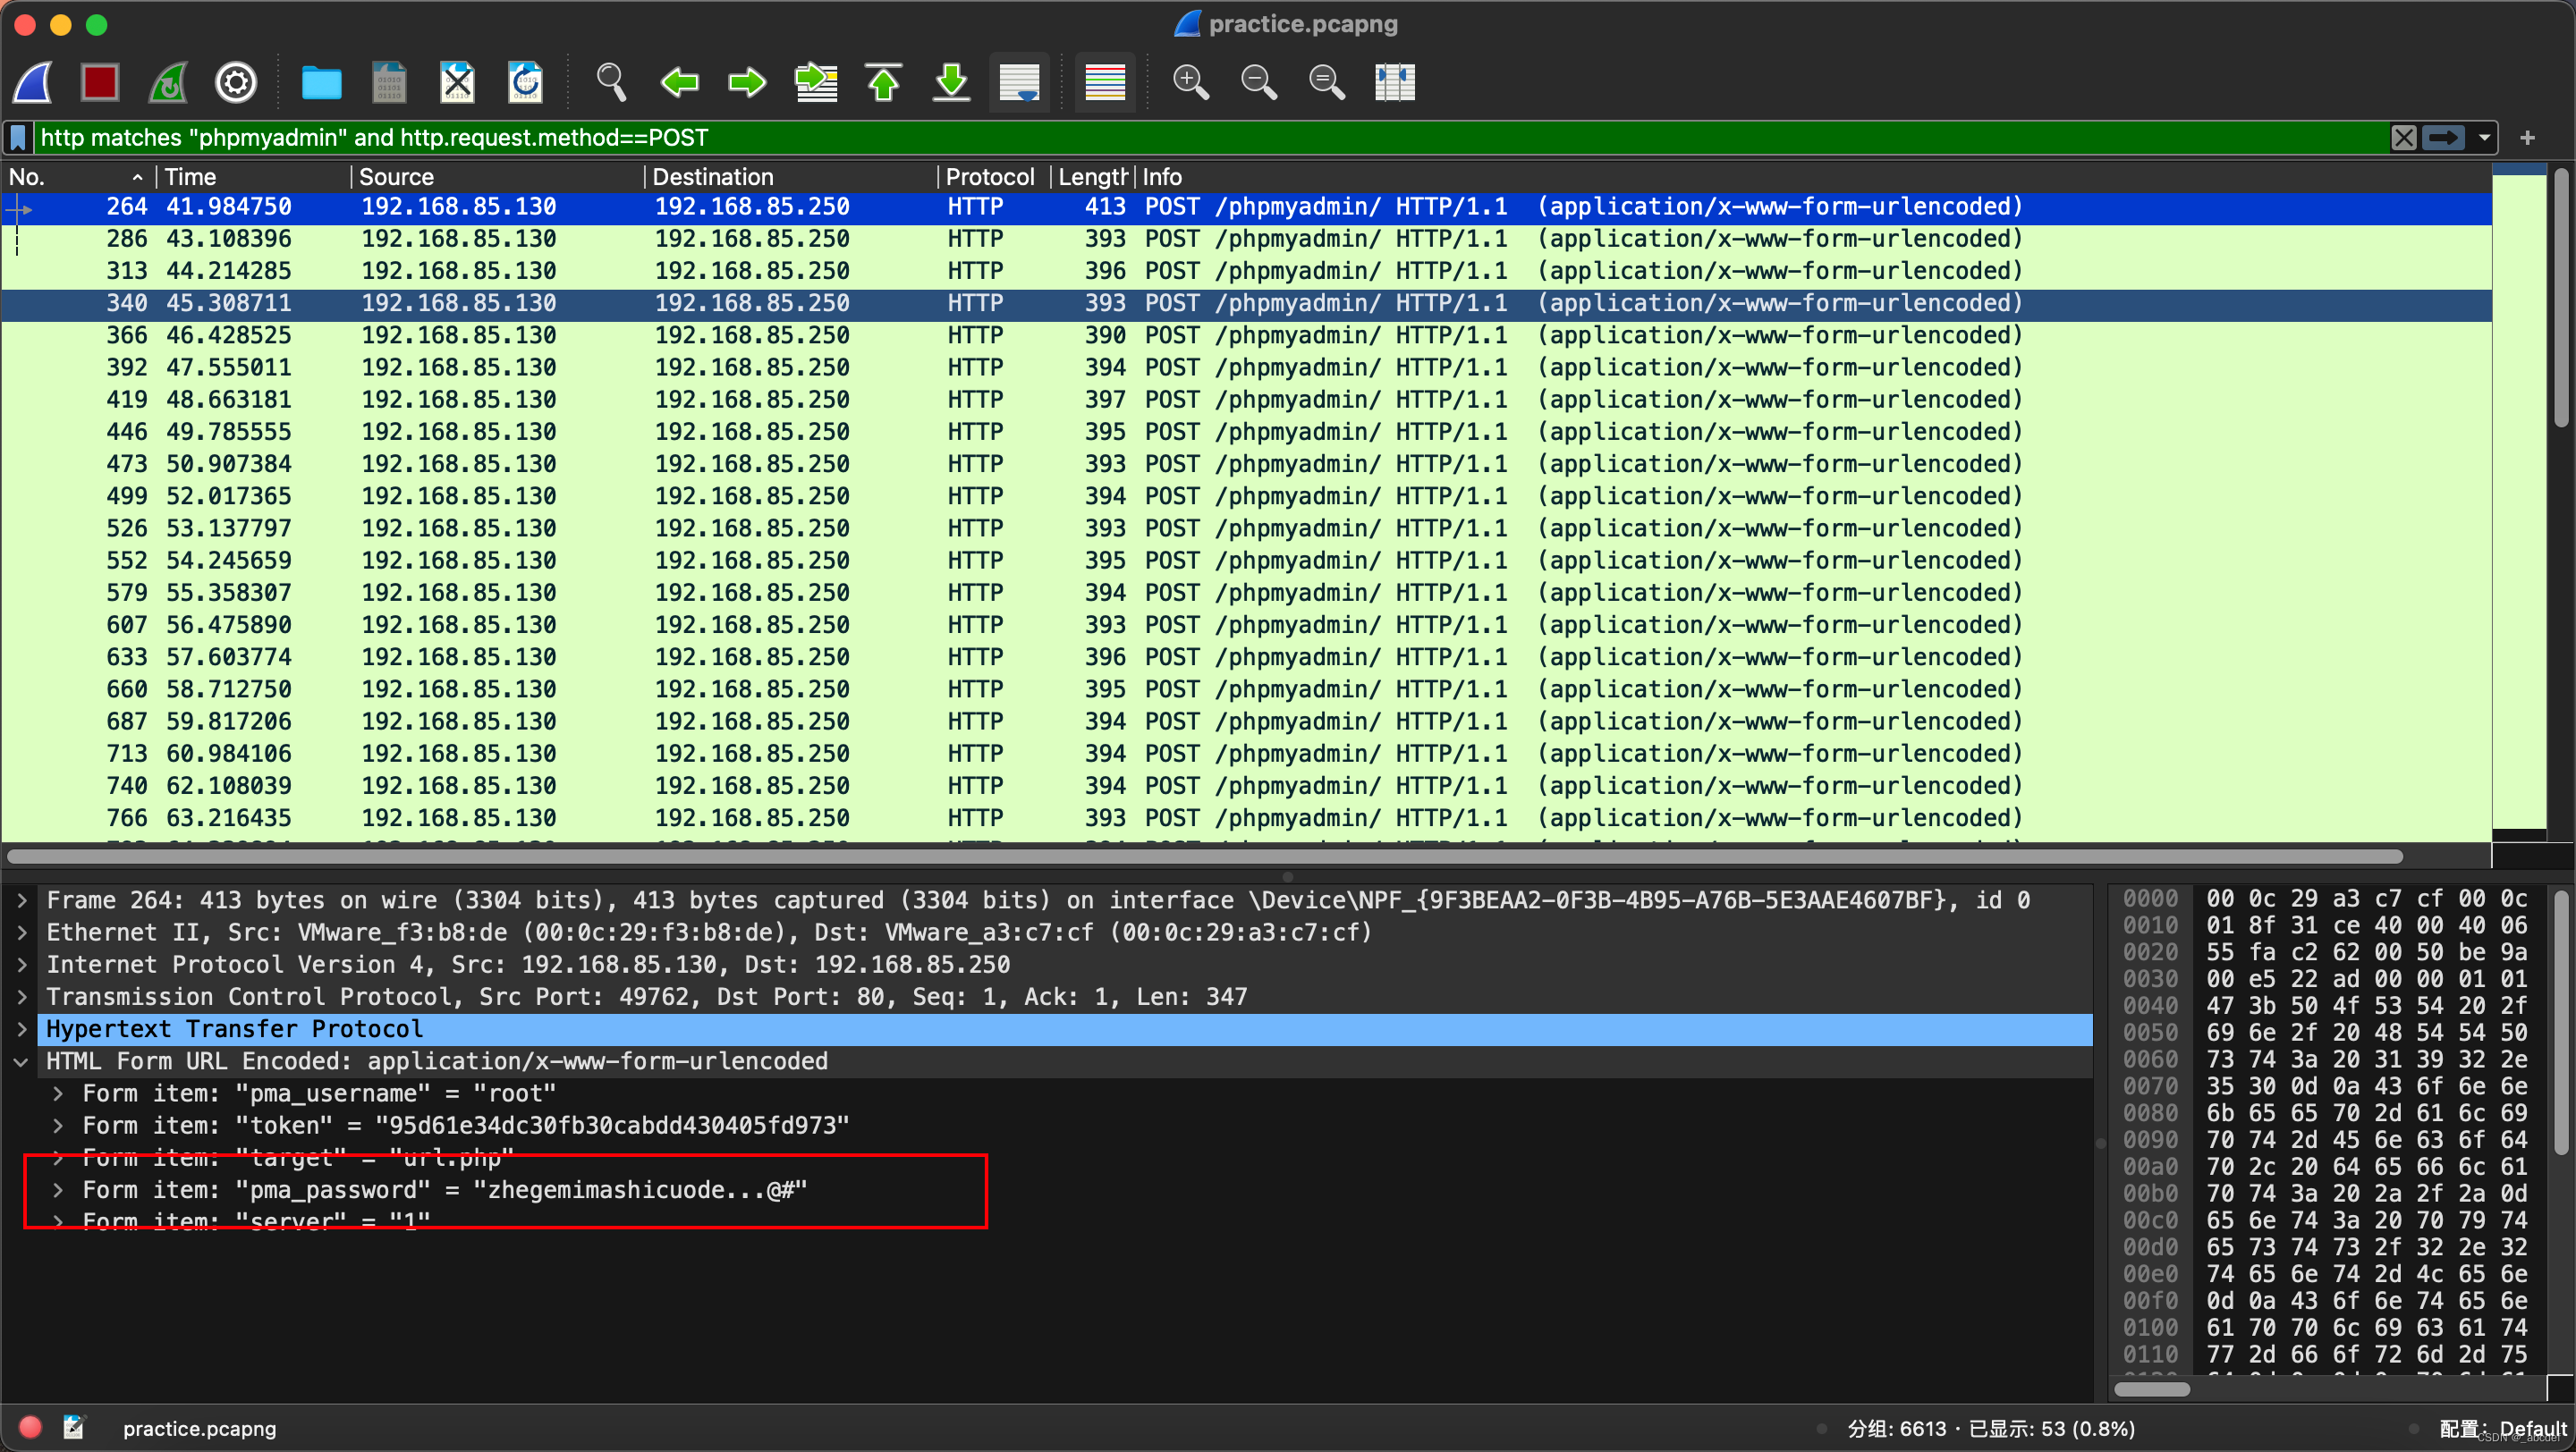Screen dimensions: 2576x1452
Task: Click the restart capture shark fin icon
Action: point(168,82)
